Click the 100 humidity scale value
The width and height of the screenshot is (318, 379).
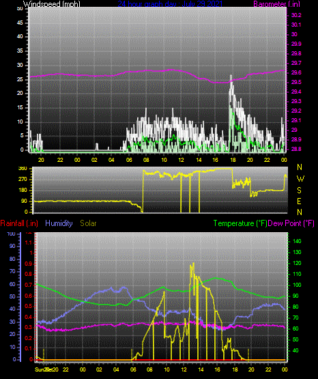pos(12,234)
